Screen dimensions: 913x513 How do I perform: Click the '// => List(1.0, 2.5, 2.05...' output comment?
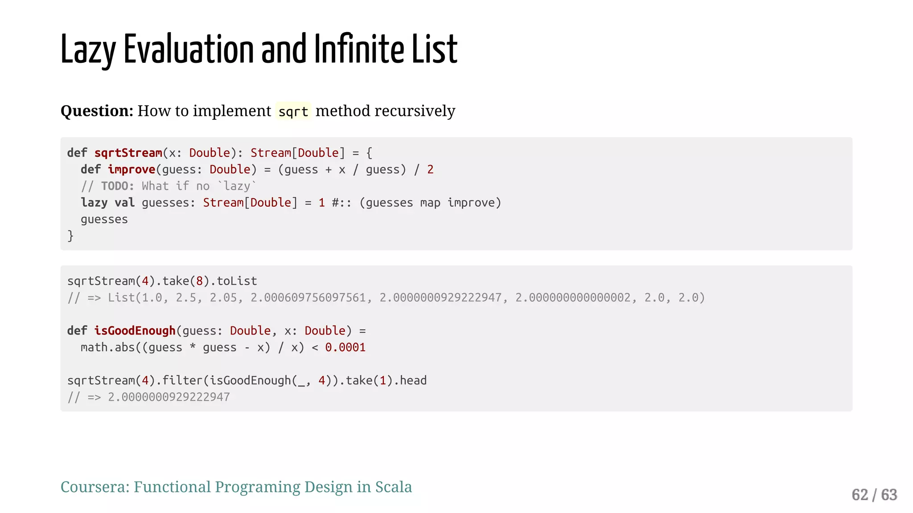pos(386,297)
